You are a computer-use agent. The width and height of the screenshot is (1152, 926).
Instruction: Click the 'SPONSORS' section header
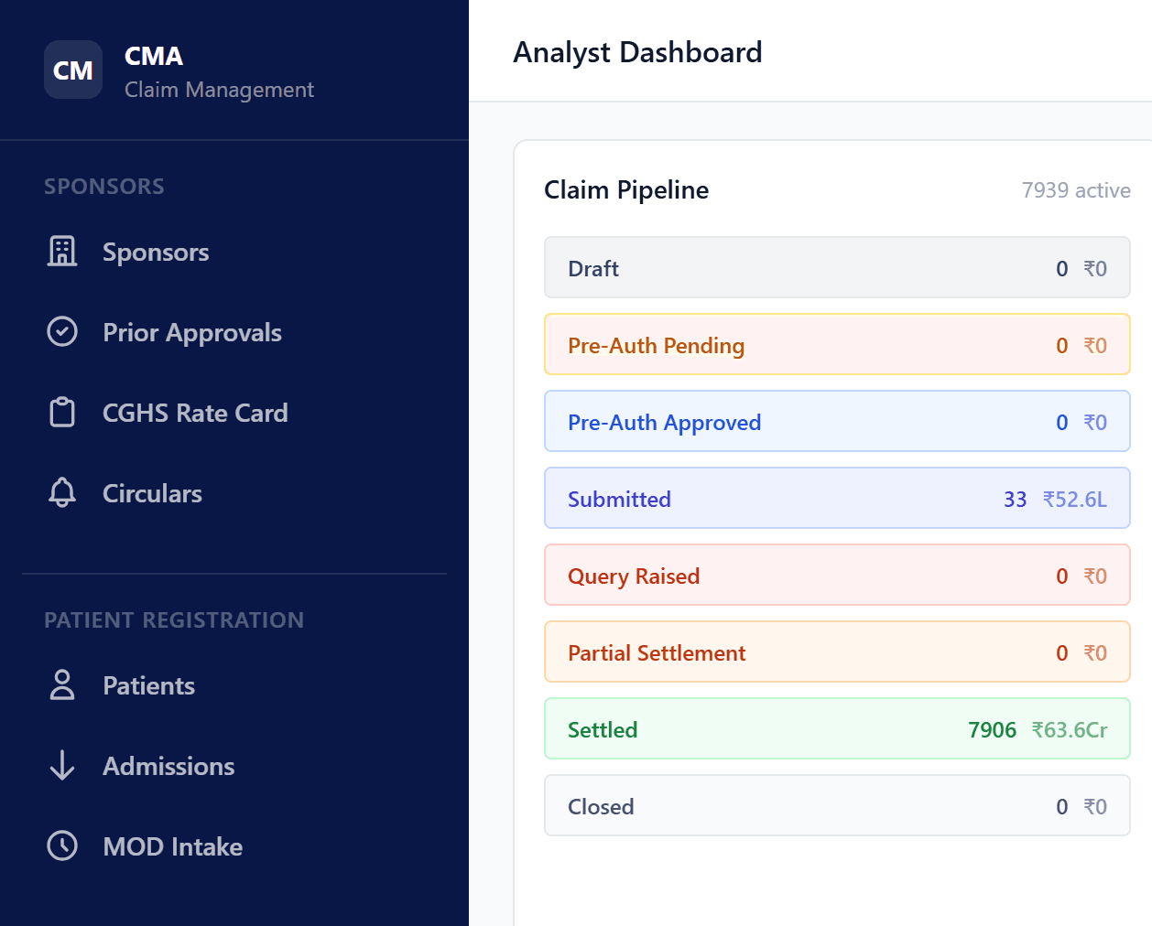point(104,187)
